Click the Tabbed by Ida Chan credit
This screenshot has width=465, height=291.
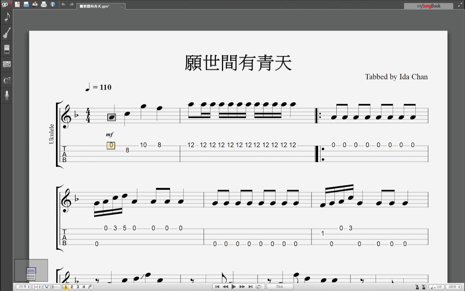[396, 77]
